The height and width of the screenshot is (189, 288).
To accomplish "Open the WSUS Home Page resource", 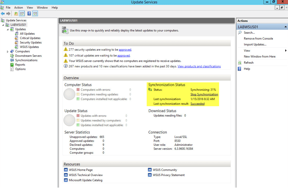I will click(81, 170).
